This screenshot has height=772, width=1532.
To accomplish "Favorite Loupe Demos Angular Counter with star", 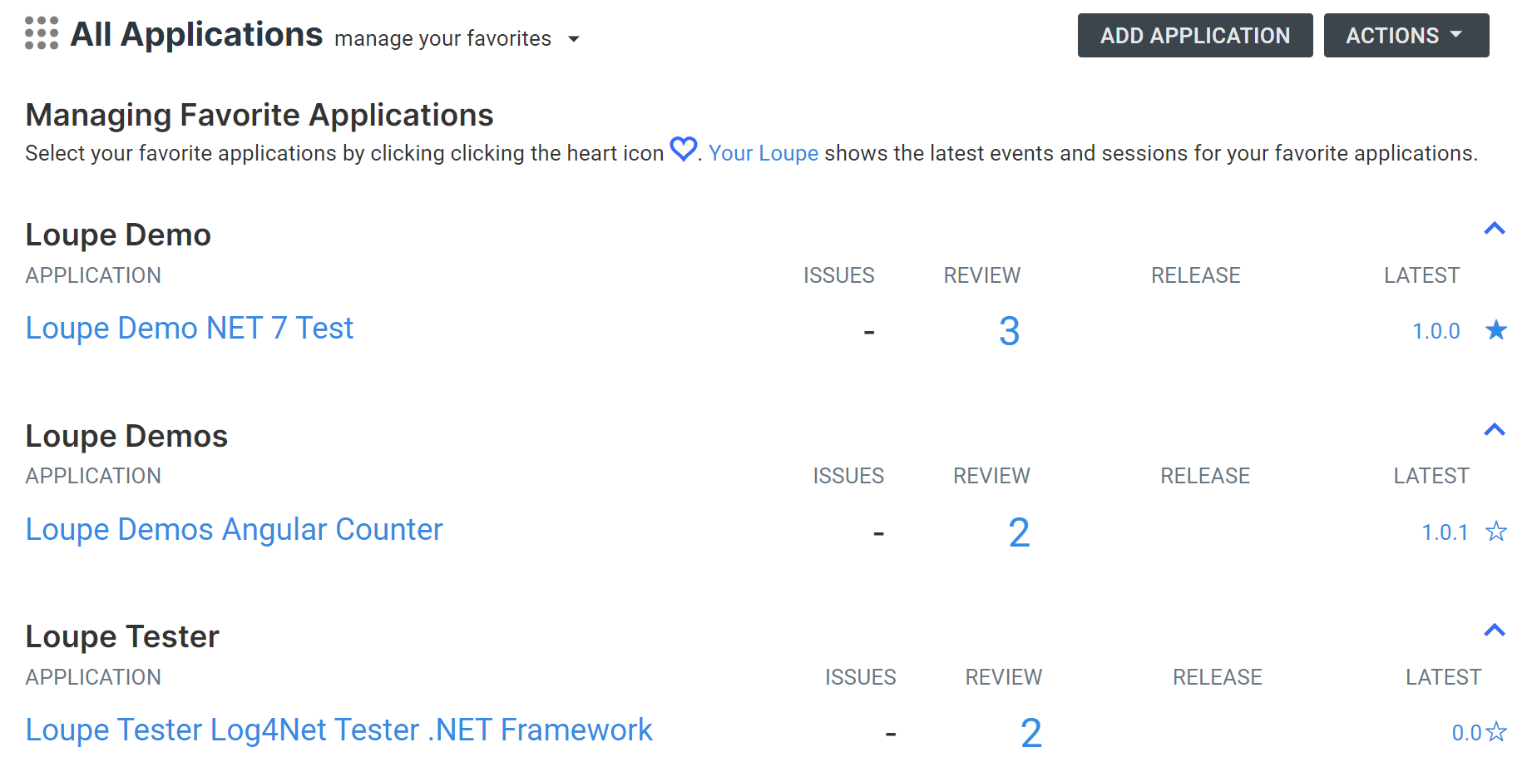I will point(1496,531).
